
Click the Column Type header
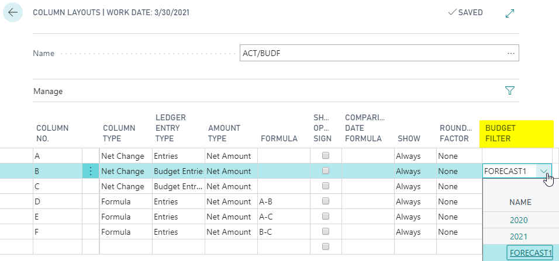[119, 133]
